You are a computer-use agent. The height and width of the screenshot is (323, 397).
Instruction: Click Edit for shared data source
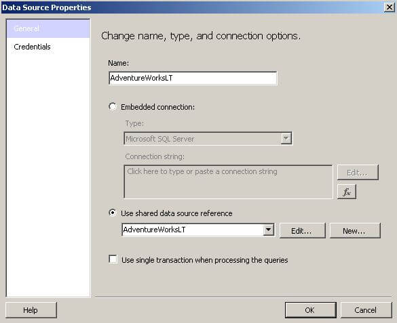[302, 231]
